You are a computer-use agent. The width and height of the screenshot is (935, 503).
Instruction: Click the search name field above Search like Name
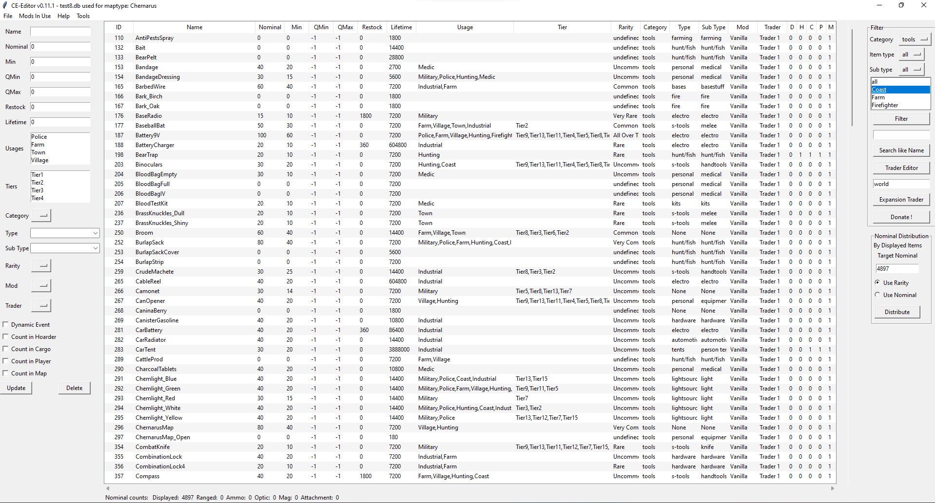click(x=901, y=135)
